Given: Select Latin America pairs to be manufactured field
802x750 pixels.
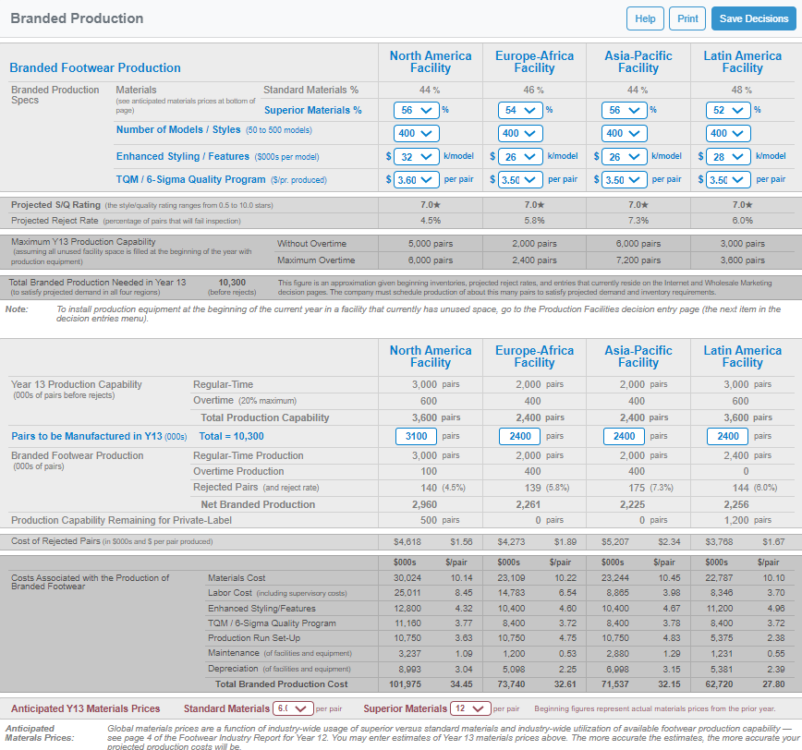Looking at the screenshot, I should pyautogui.click(x=728, y=436).
